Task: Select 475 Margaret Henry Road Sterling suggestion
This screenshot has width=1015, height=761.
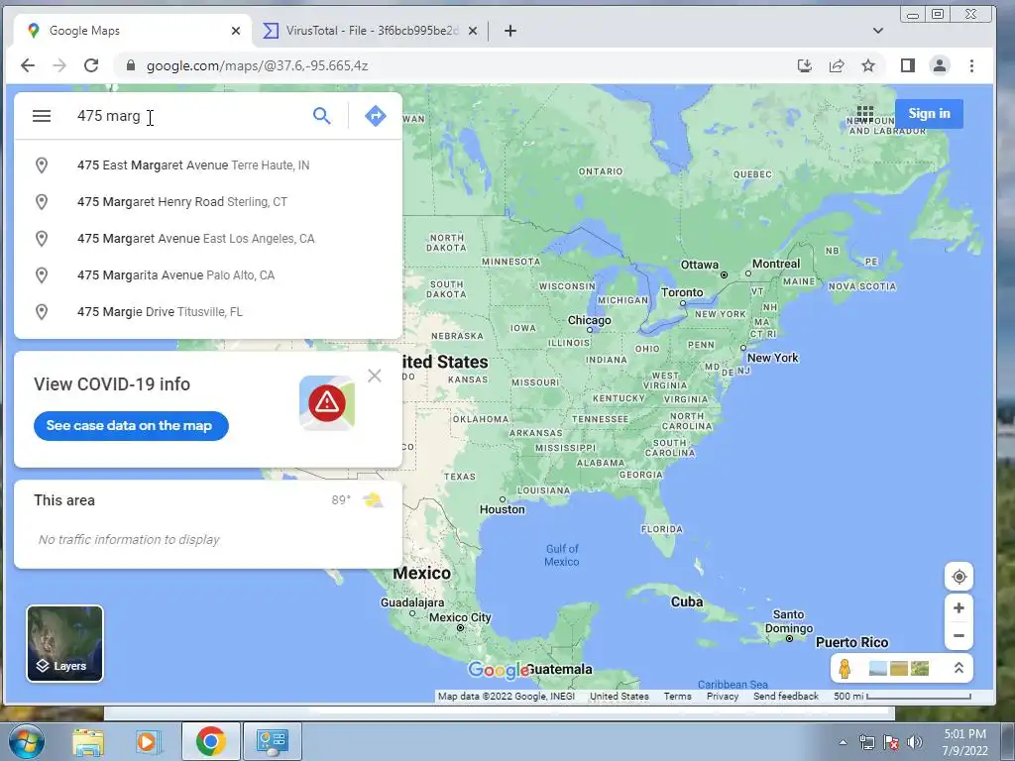Action: pyautogui.click(x=208, y=202)
